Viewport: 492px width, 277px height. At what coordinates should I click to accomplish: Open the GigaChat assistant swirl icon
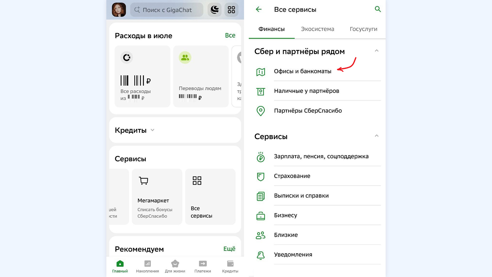click(214, 10)
